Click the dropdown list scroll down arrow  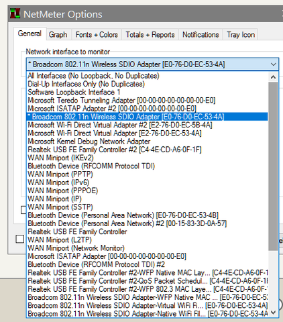coord(273,313)
